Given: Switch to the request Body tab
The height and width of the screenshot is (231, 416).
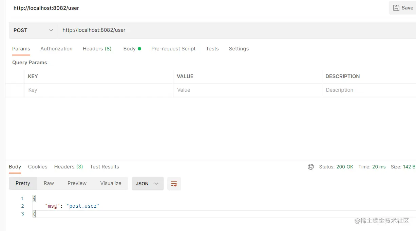Looking at the screenshot, I should [132, 49].
